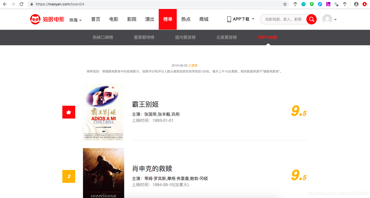Click the 肖申克的救赎 movie title link
This screenshot has width=370, height=198.
[152, 168]
